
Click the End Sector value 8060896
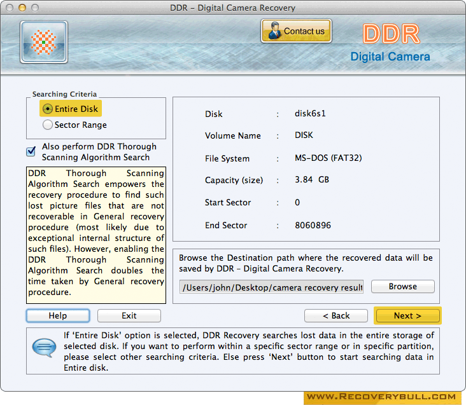pos(313,225)
